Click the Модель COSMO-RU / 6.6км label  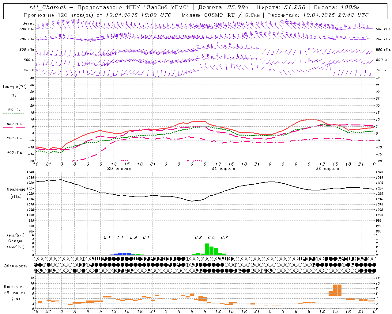coord(221,15)
